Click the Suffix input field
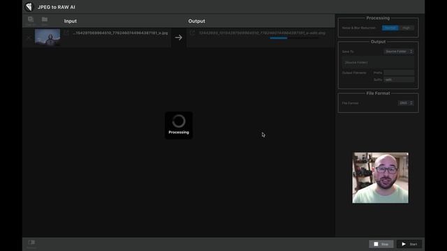 [399, 79]
